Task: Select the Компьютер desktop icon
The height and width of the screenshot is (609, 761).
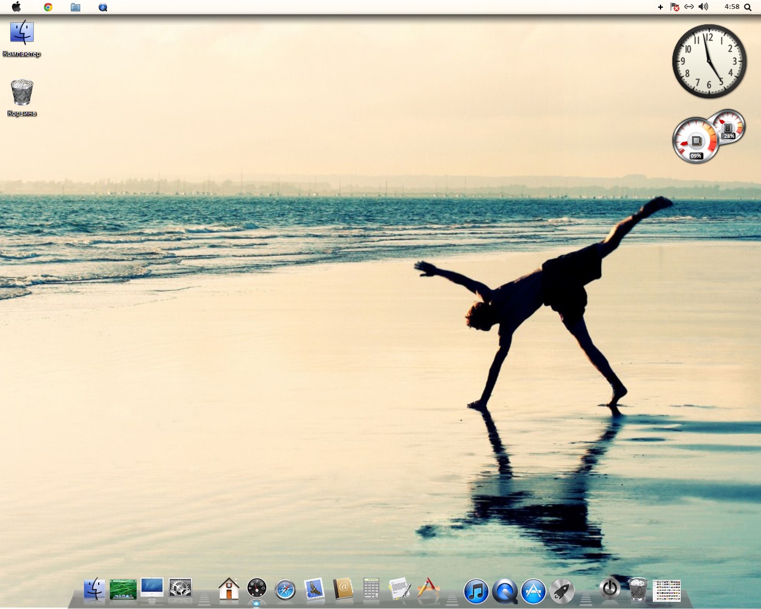Action: coord(22,33)
